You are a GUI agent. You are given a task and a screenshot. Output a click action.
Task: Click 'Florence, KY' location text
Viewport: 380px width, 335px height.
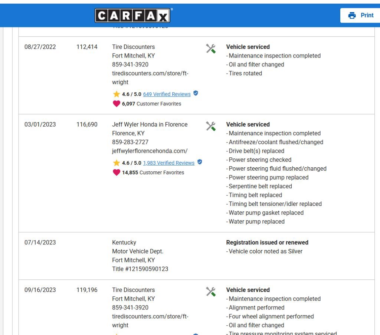coord(128,134)
